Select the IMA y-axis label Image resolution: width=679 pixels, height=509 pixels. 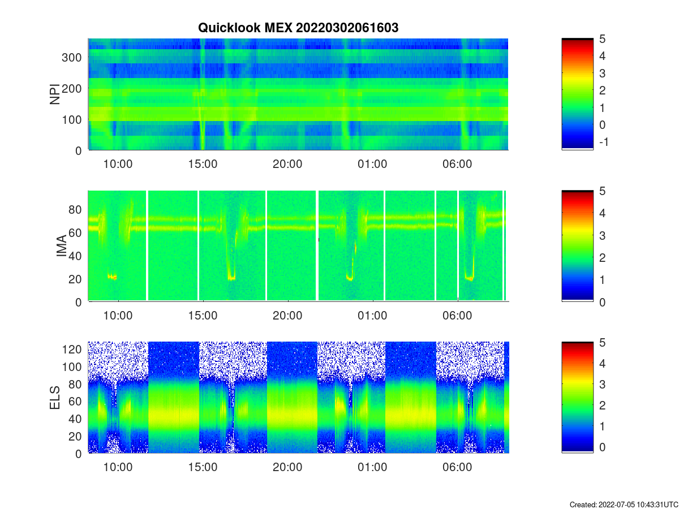(61, 246)
